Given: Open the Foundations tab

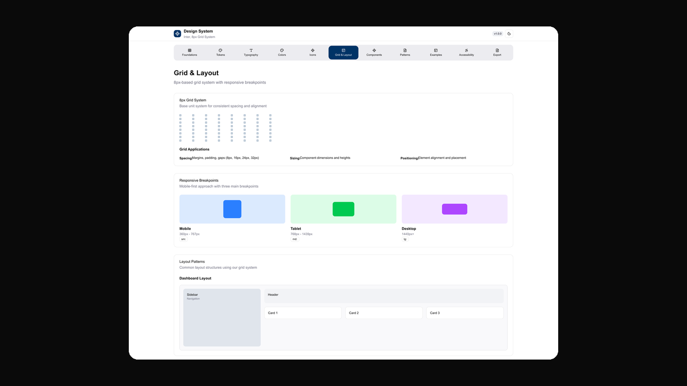Looking at the screenshot, I should click(x=189, y=53).
